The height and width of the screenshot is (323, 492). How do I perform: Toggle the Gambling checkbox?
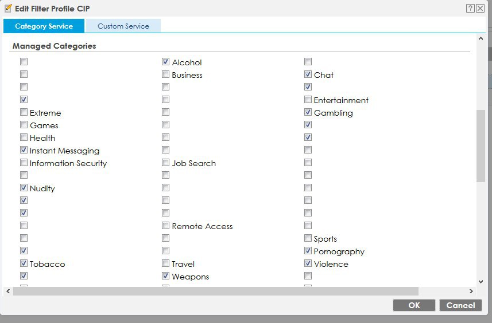308,112
